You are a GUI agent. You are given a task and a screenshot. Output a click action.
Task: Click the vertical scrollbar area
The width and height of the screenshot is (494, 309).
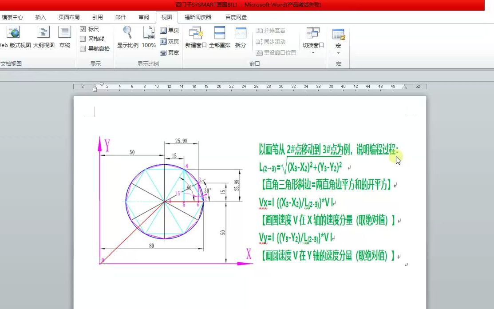pyautogui.click(x=490, y=178)
